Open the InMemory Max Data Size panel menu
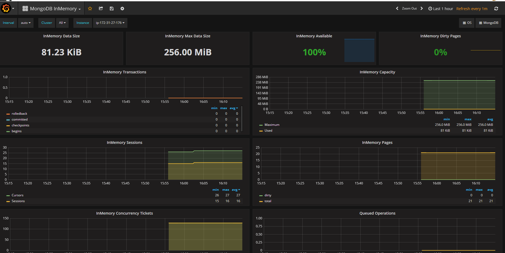Image resolution: width=505 pixels, height=253 pixels. coord(188,36)
